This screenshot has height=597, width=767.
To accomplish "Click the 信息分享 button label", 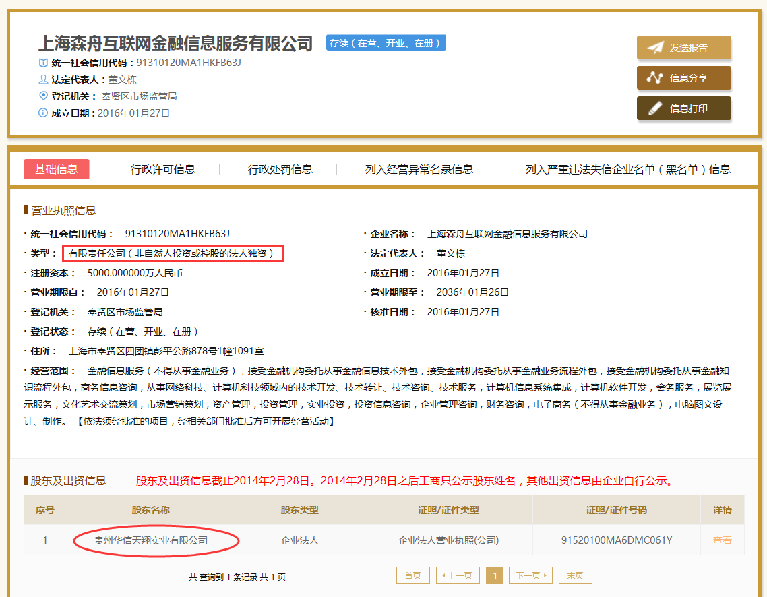I will [688, 77].
